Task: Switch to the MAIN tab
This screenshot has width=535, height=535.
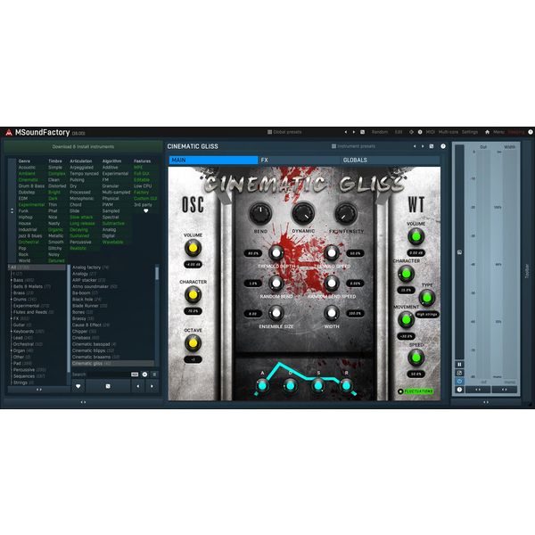Action: click(214, 160)
